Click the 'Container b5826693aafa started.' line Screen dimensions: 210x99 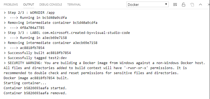tap(35, 88)
